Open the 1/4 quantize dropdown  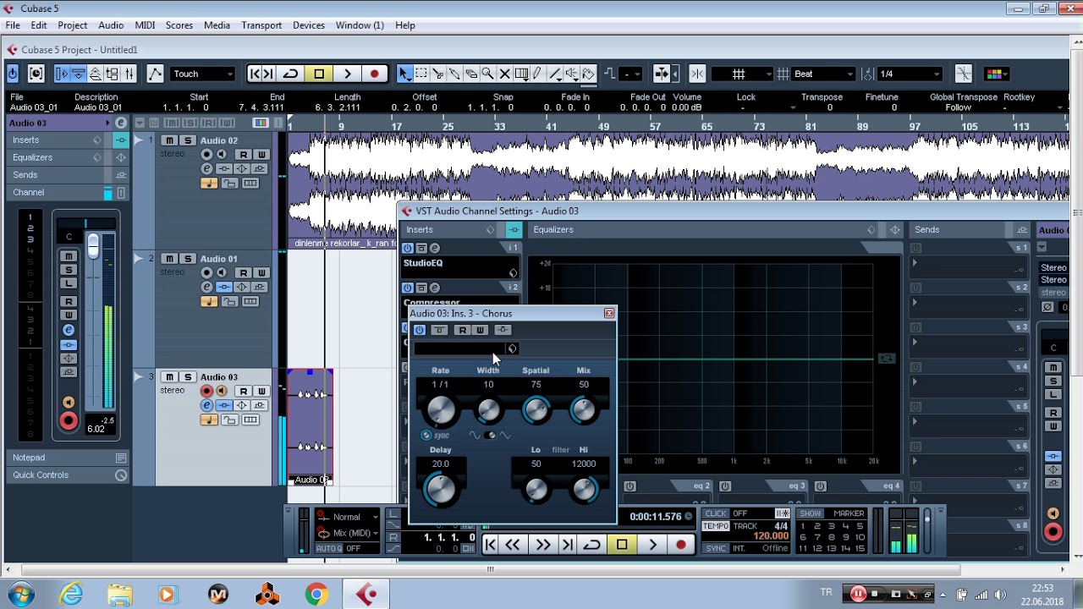[x=909, y=74]
